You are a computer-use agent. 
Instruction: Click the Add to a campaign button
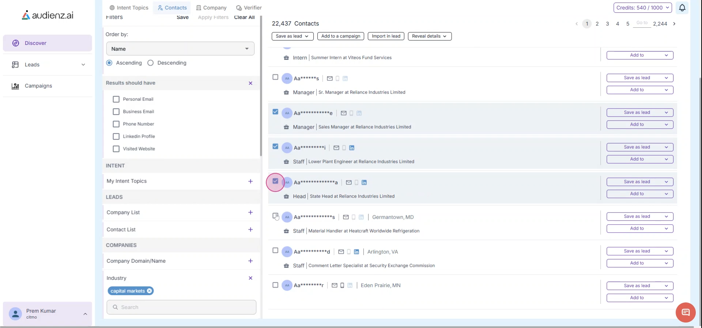coord(340,36)
